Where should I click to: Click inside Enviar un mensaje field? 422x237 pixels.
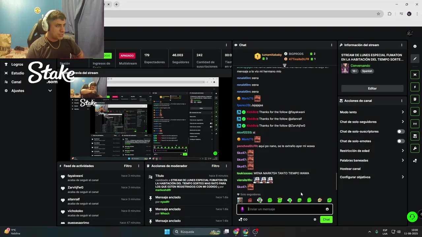(285, 209)
